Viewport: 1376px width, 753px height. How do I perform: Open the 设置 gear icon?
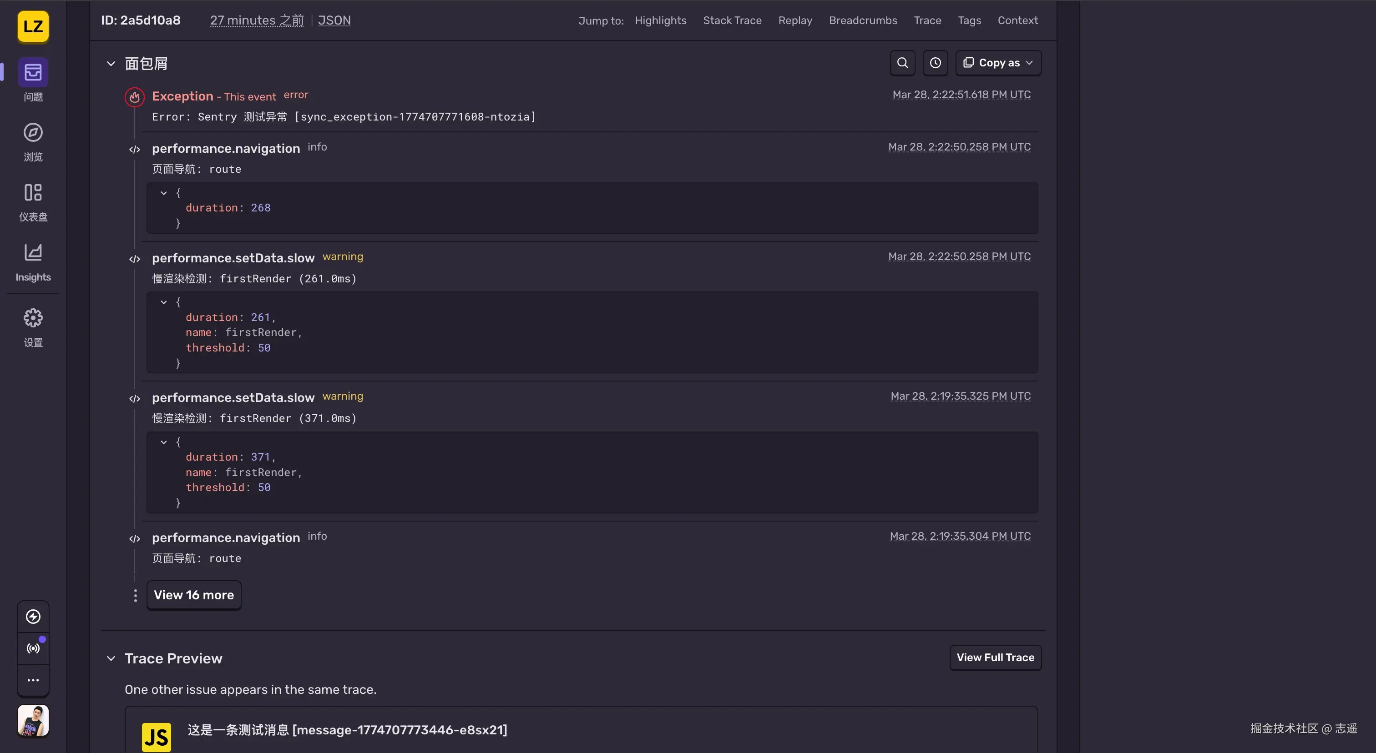click(x=33, y=319)
